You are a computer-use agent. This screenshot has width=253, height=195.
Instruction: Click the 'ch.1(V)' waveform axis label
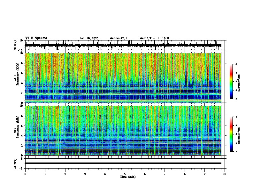point(15,45)
